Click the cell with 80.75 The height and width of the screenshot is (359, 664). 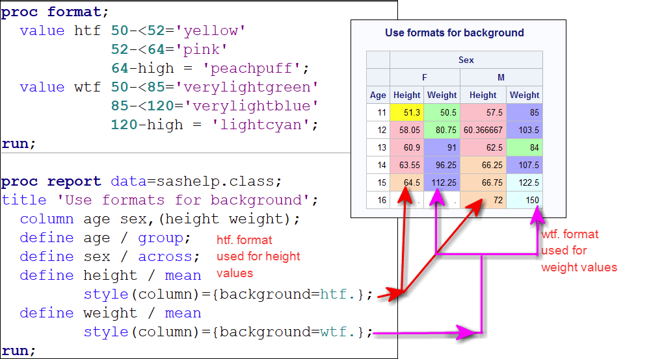[x=442, y=130]
